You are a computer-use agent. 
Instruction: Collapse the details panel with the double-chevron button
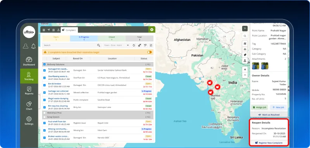(245, 29)
